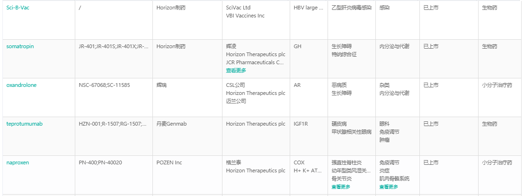Click the SciVac Ltd company name
Viewport: 524px width, 196px height.
[238, 8]
